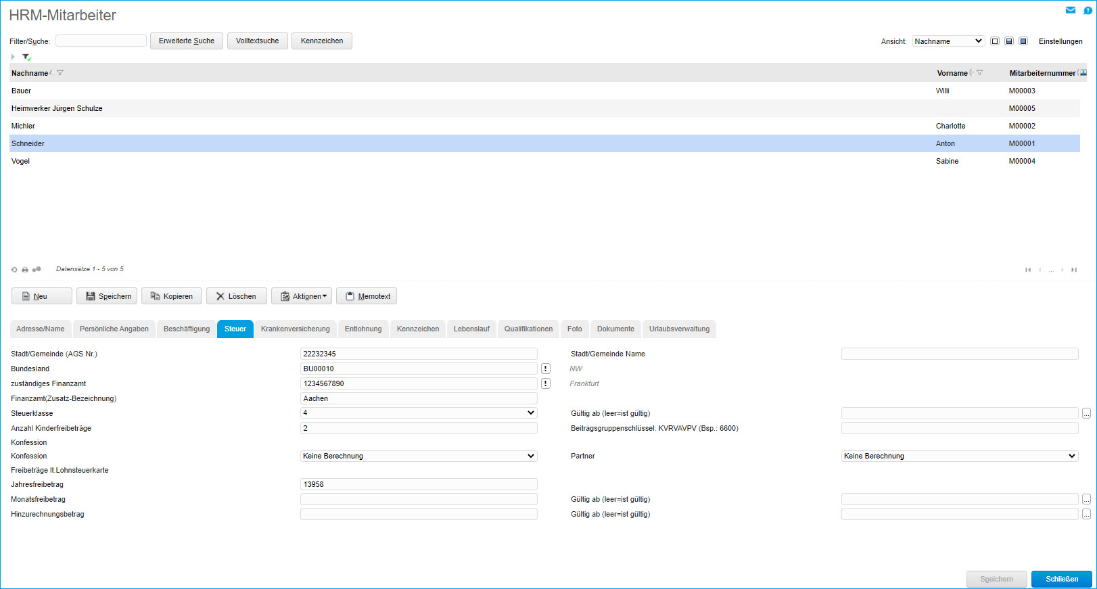Click the Stadt/Gemeinde (AGS Nr.) field
The height and width of the screenshot is (589, 1097).
click(419, 354)
